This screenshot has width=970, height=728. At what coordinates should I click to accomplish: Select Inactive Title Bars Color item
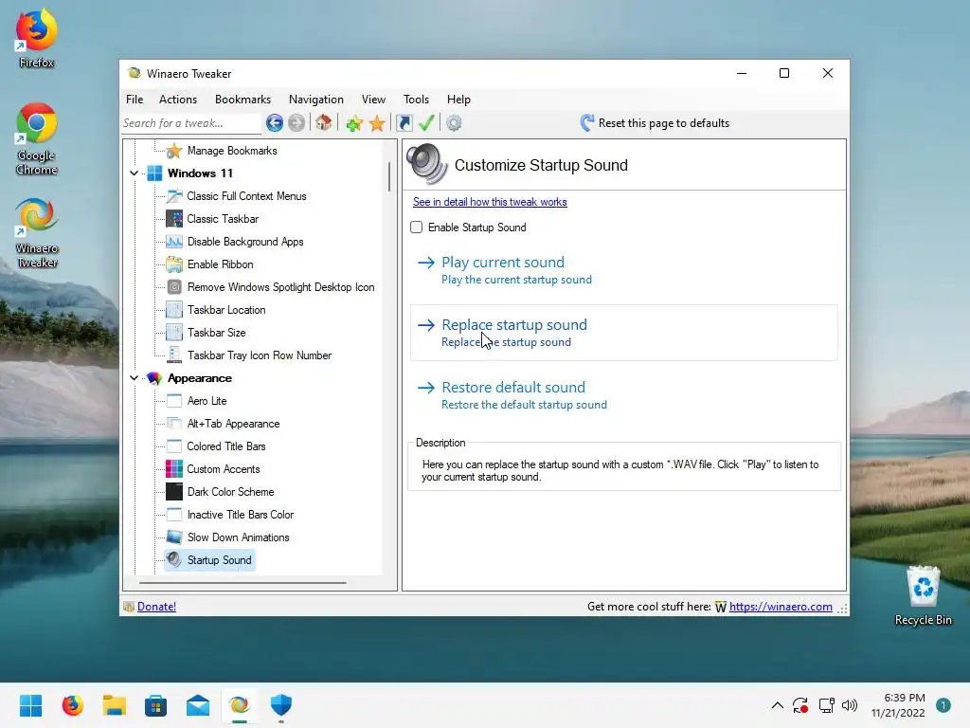[x=241, y=515]
